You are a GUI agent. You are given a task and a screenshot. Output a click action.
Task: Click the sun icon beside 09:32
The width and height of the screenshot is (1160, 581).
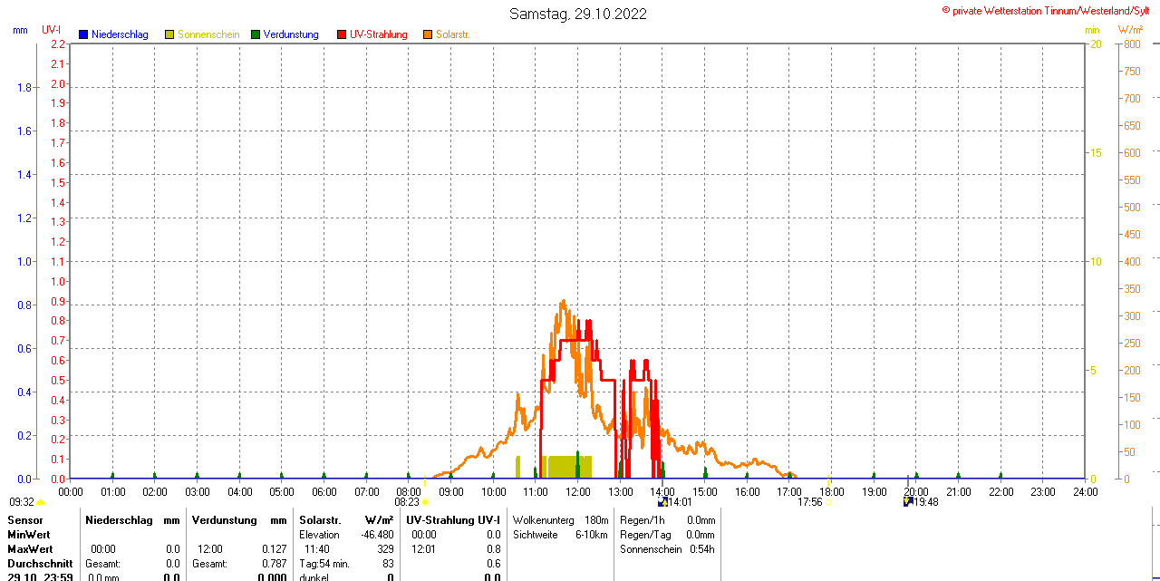[41, 502]
